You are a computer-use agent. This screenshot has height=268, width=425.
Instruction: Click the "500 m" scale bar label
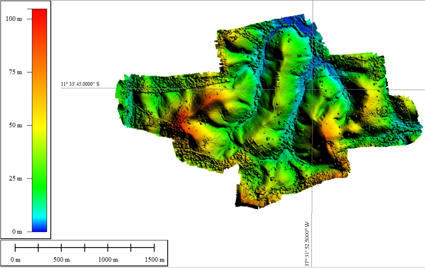tap(61, 260)
